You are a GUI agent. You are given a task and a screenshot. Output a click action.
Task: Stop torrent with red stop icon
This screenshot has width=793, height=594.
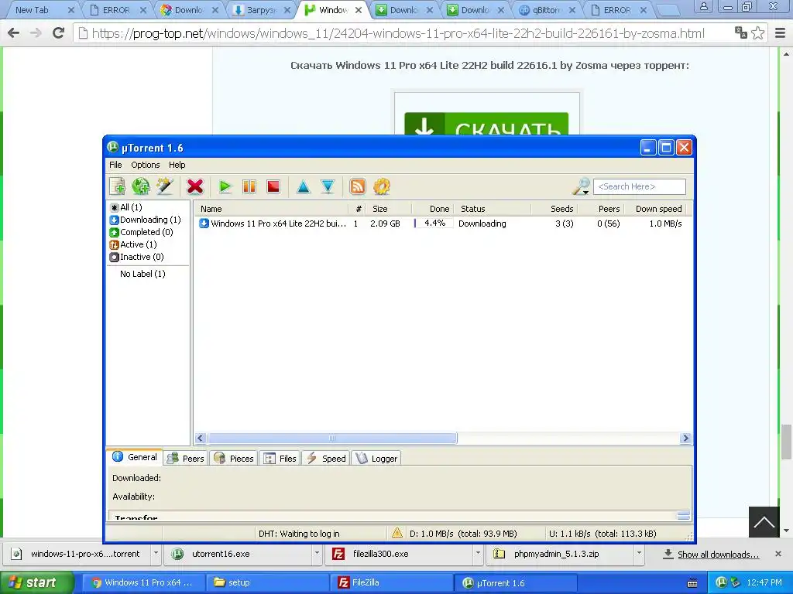click(273, 187)
